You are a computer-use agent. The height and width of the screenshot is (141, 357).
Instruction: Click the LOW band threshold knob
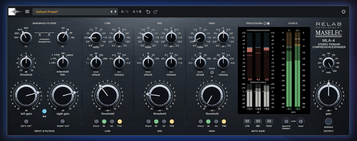pyautogui.click(x=107, y=95)
